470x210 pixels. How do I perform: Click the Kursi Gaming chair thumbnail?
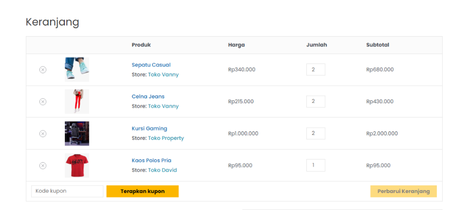77,133
